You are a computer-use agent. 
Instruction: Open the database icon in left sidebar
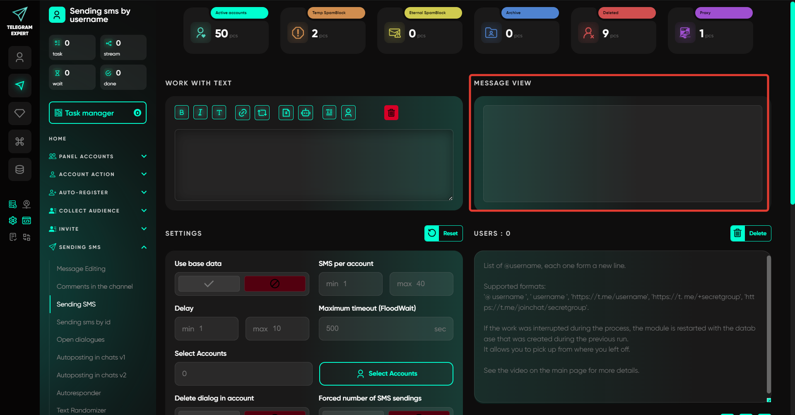(19, 169)
